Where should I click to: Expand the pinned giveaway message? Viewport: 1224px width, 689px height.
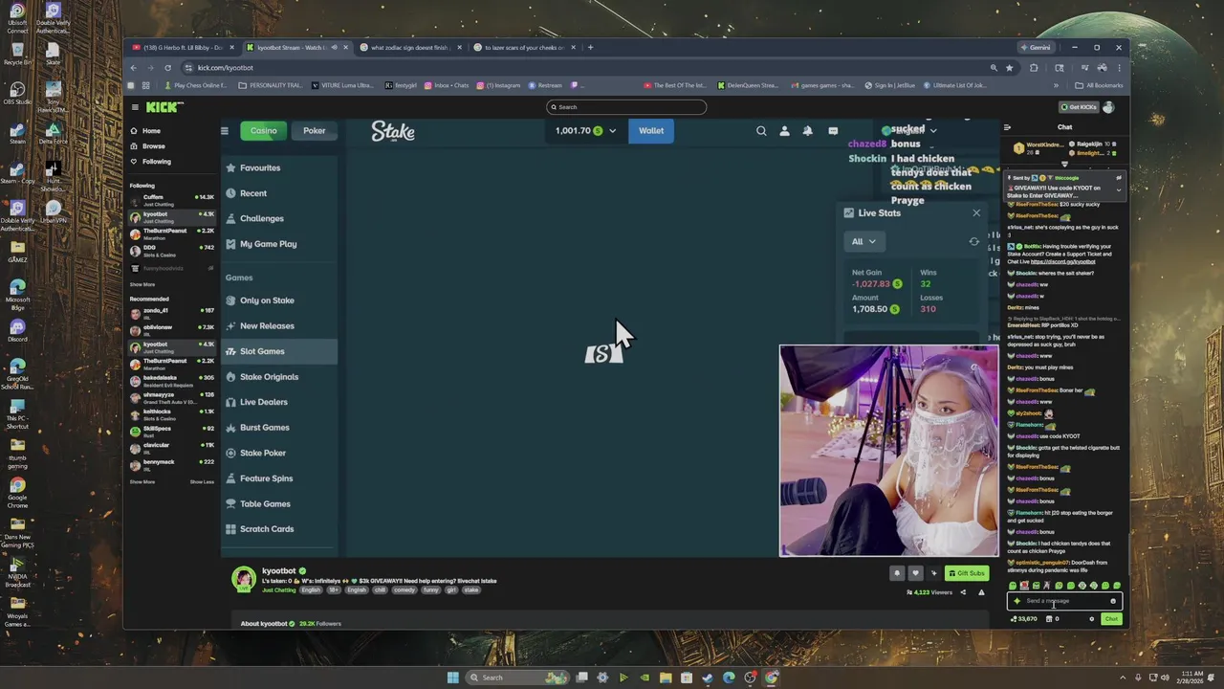click(1118, 189)
